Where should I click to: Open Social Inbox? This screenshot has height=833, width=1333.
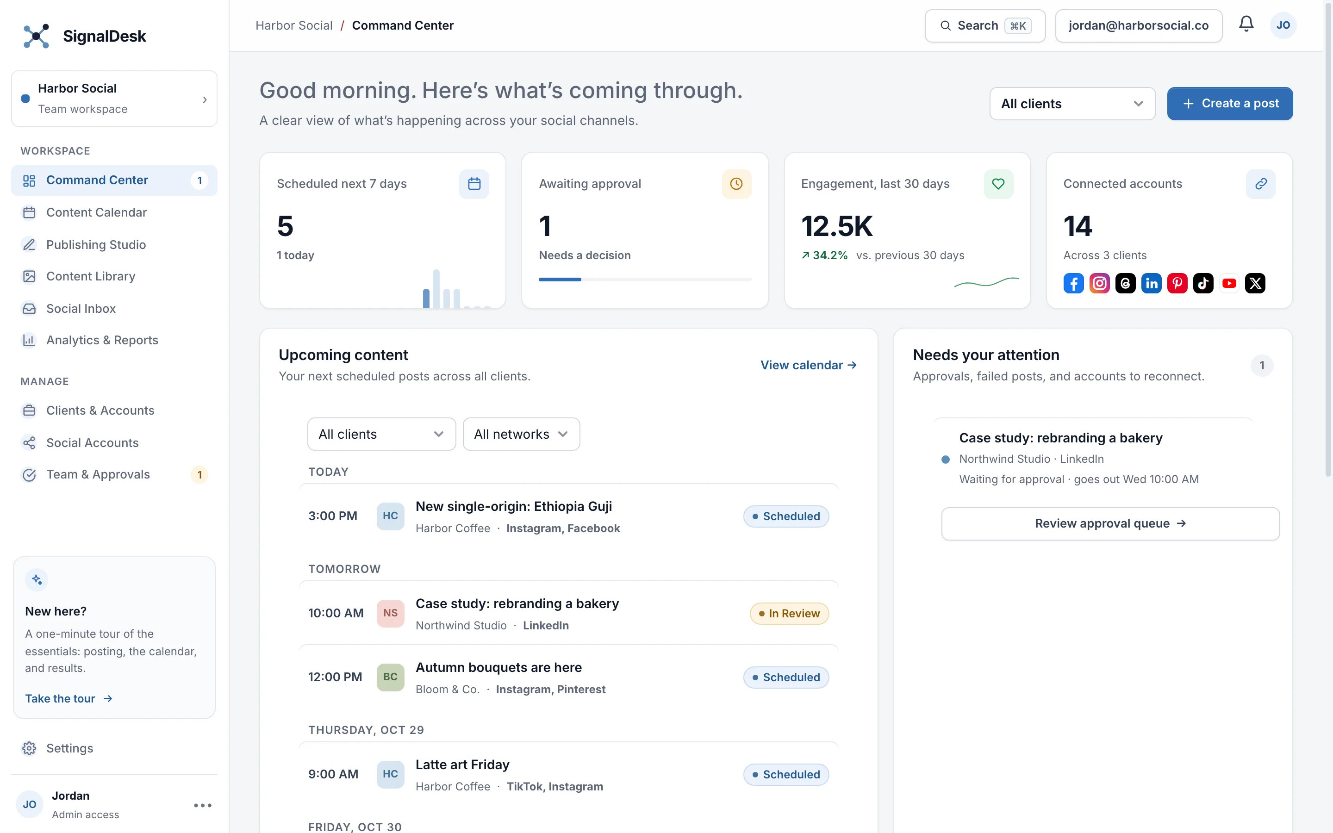114,309
